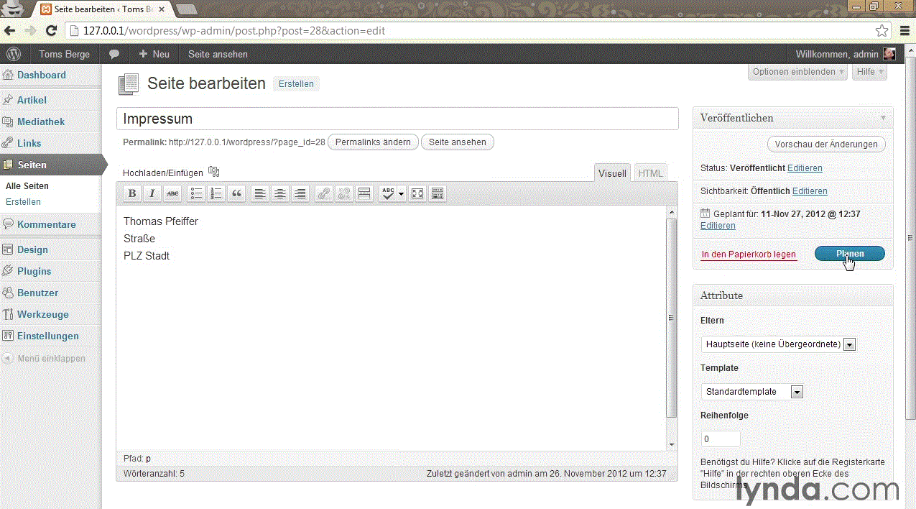Open Chrome menu icon
This screenshot has width=916, height=509.
pyautogui.click(x=905, y=31)
